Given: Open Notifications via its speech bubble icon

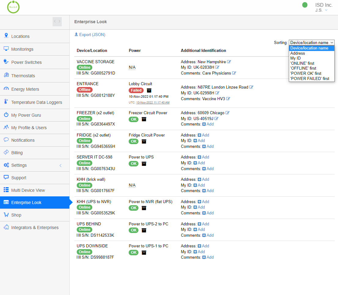Looking at the screenshot, I should click(6, 140).
